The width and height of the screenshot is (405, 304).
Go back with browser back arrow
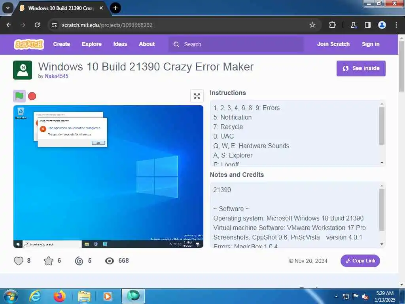pos(9,25)
